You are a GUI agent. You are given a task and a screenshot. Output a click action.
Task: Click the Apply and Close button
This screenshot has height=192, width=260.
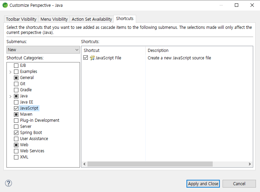tap(203, 184)
